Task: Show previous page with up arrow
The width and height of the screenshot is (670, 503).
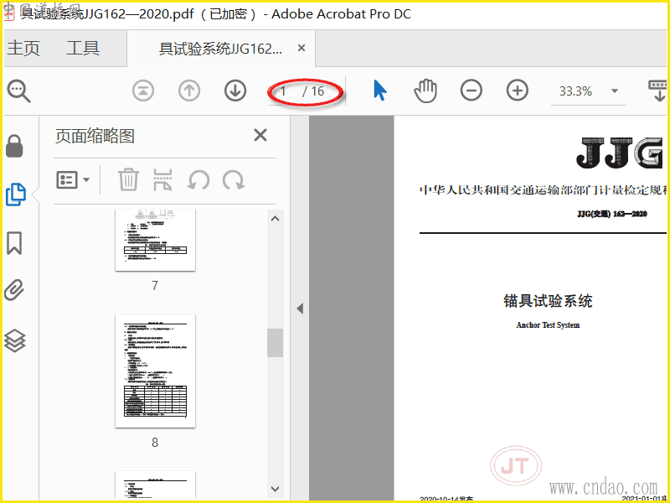Action: point(189,91)
